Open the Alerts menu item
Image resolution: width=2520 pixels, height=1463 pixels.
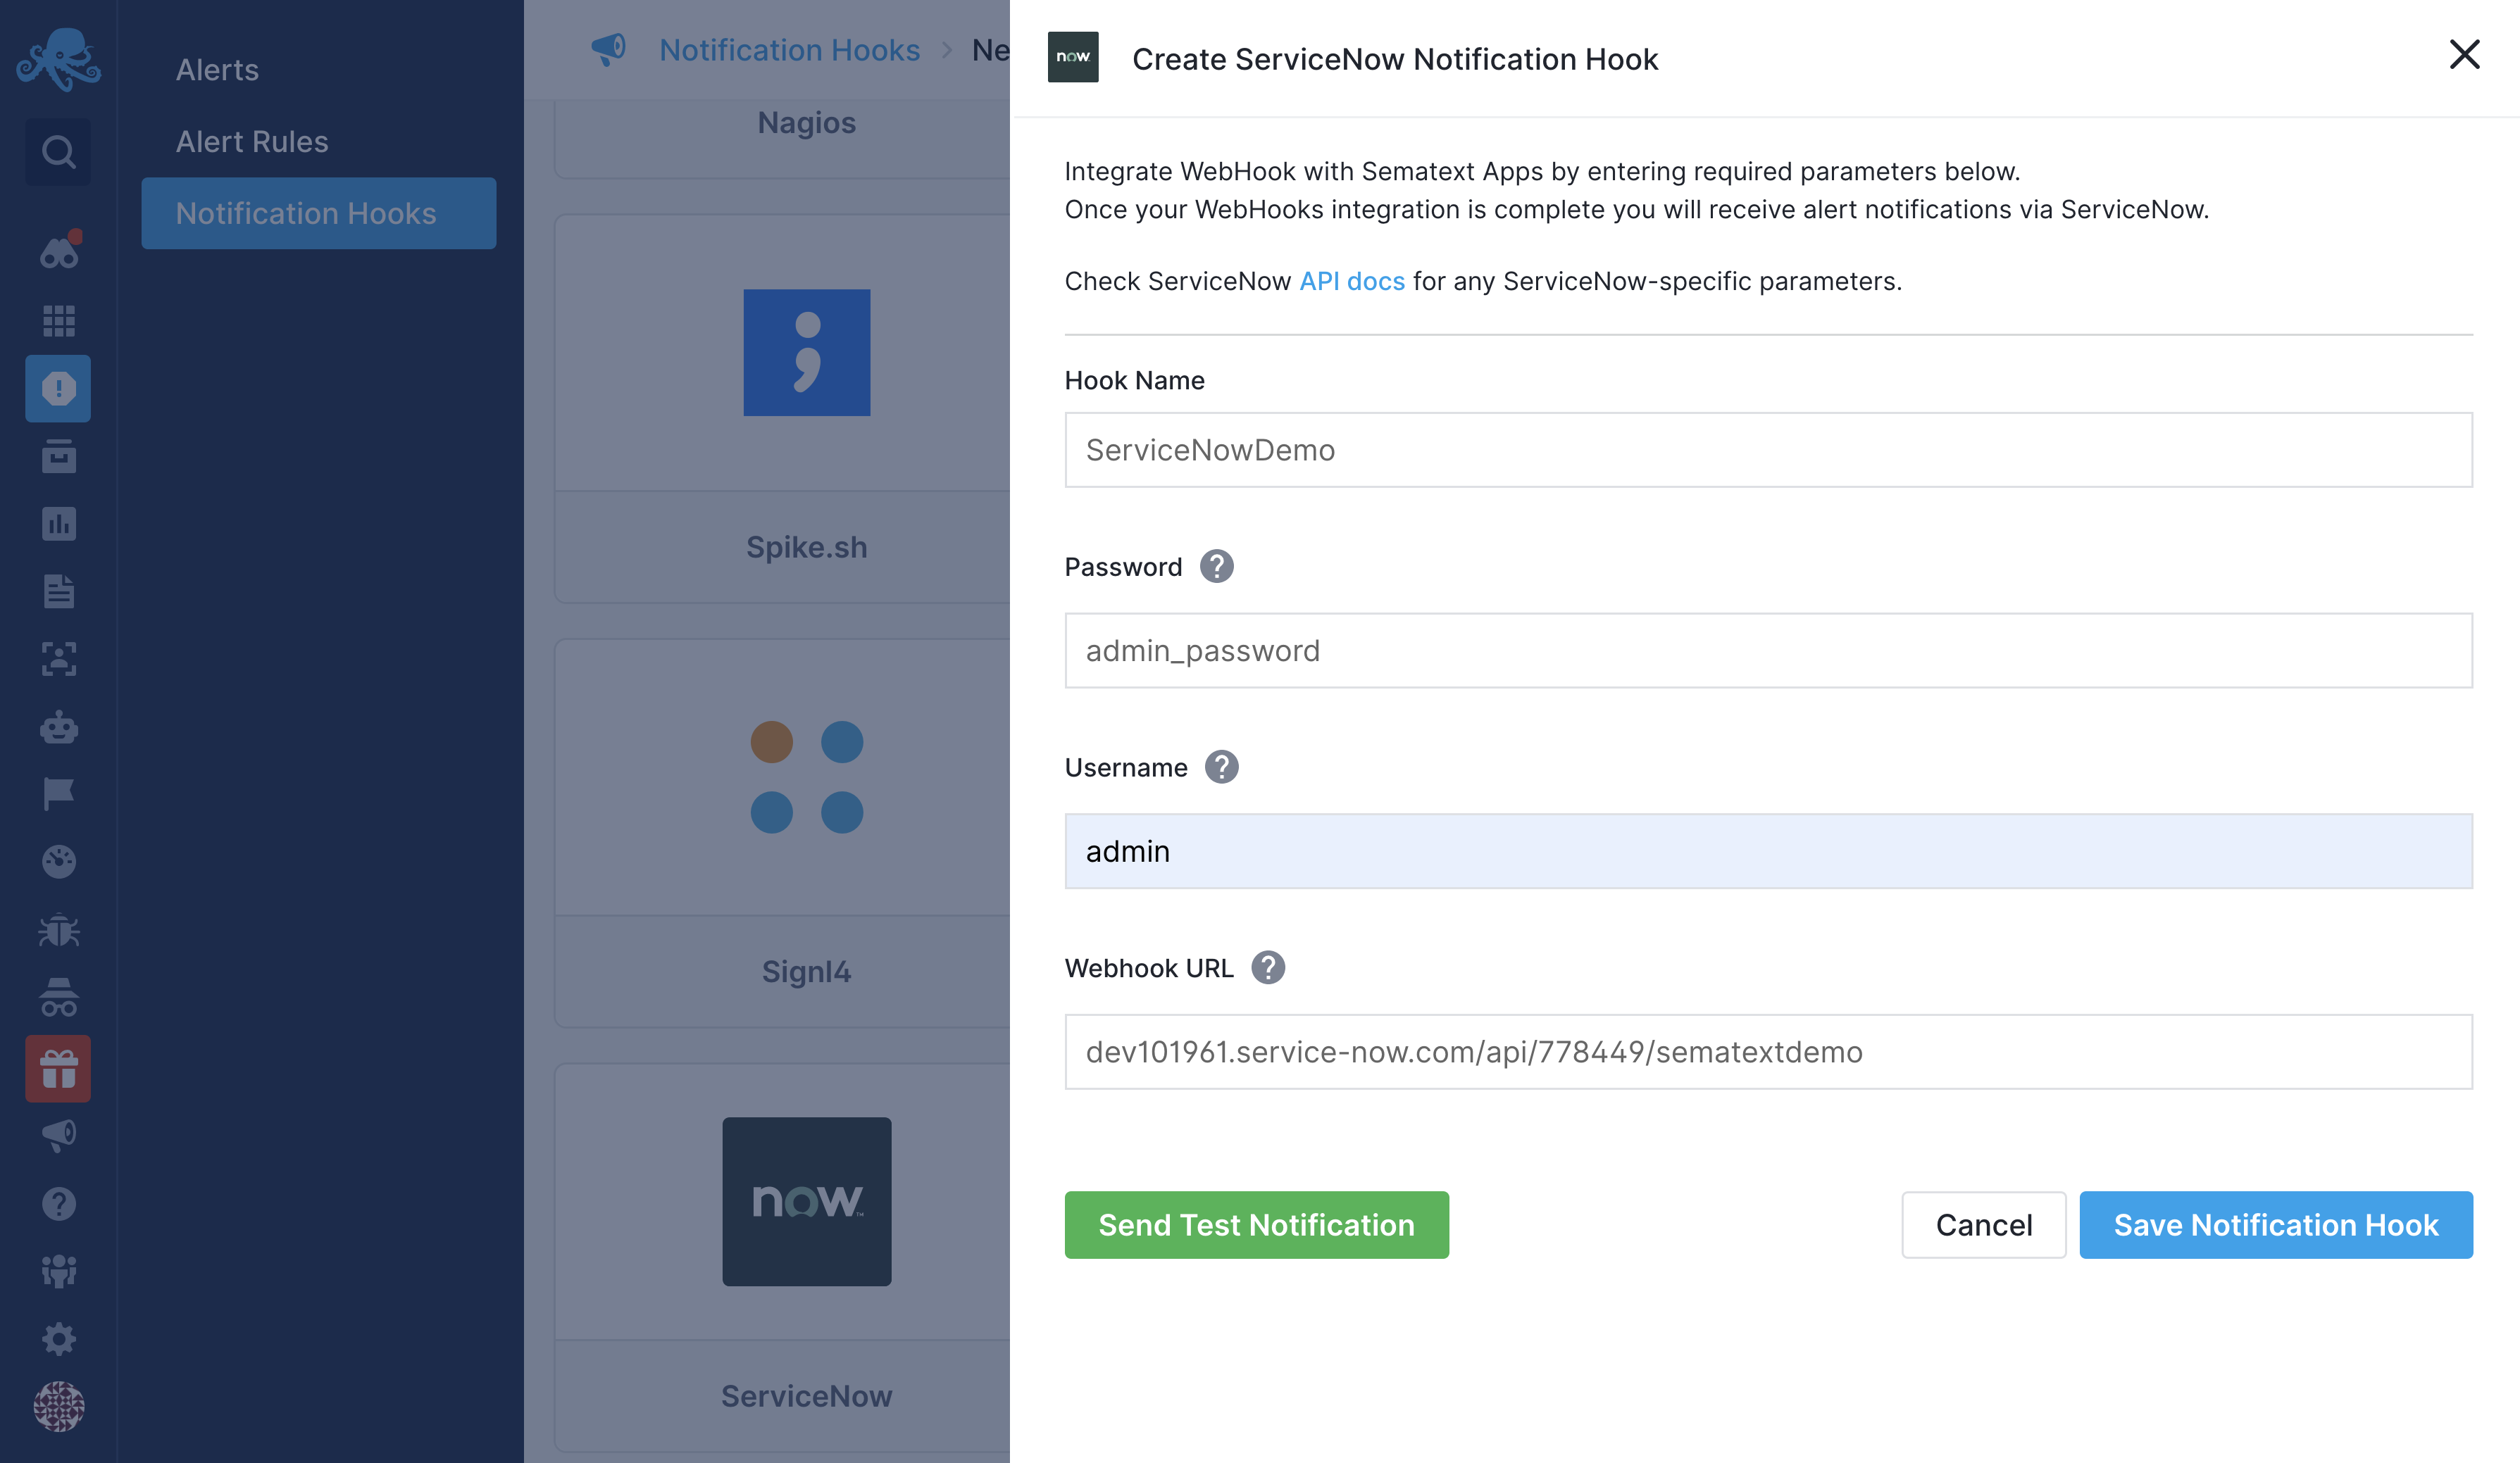point(217,70)
